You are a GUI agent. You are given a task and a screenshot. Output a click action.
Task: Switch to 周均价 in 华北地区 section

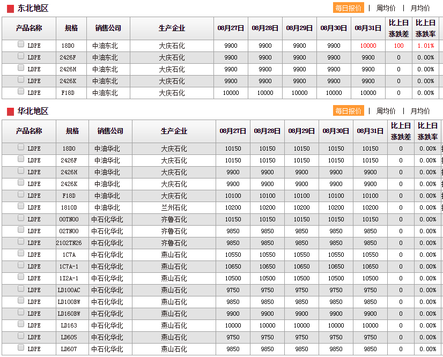coord(386,111)
